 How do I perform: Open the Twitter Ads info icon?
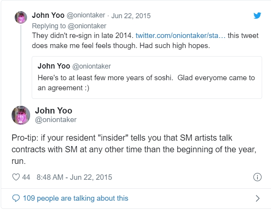tap(257, 177)
